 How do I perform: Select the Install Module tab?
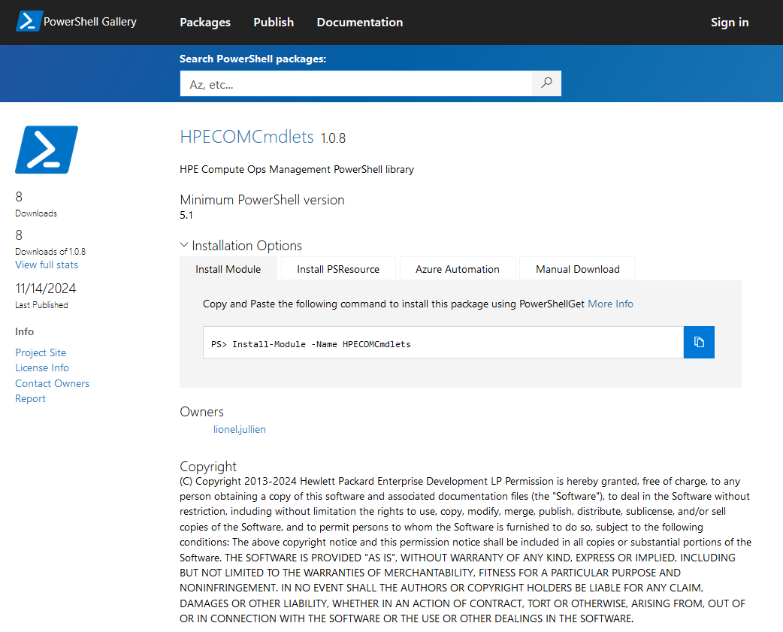228,269
